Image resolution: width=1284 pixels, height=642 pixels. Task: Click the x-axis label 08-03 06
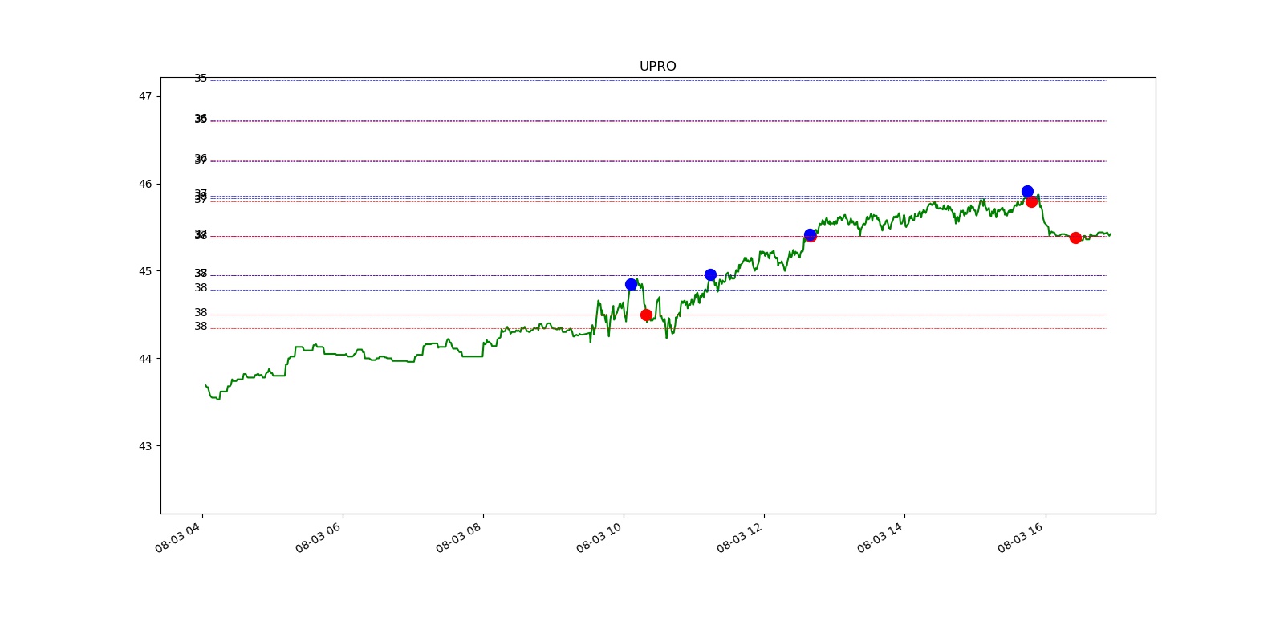[318, 538]
